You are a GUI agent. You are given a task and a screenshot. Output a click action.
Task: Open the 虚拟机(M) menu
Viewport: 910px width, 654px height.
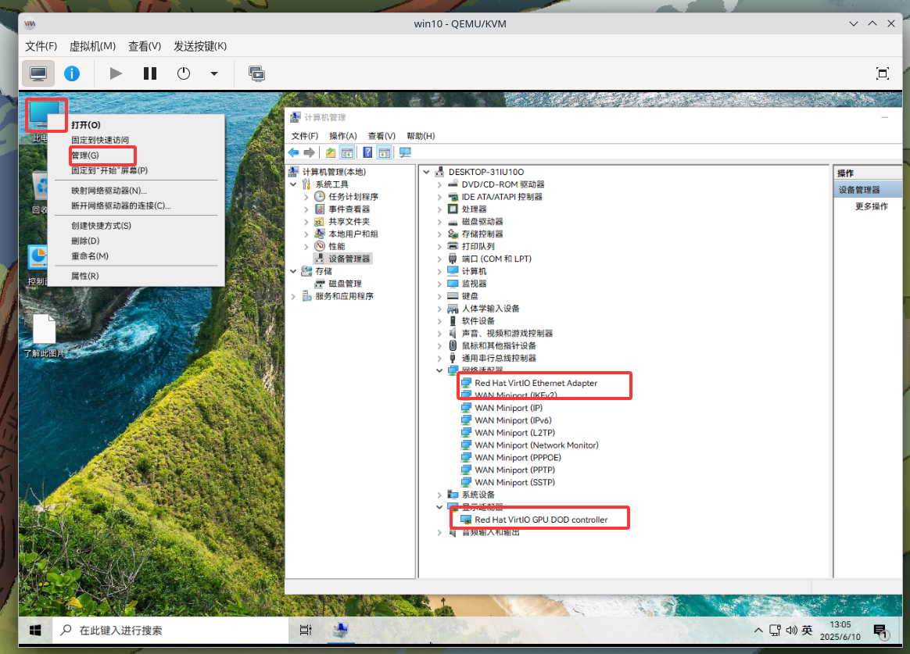tap(92, 46)
